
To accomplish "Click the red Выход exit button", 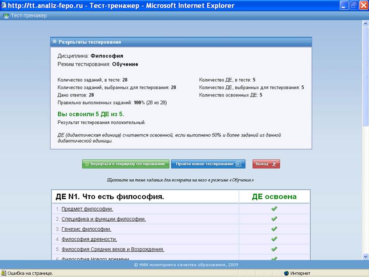I will [x=266, y=164].
